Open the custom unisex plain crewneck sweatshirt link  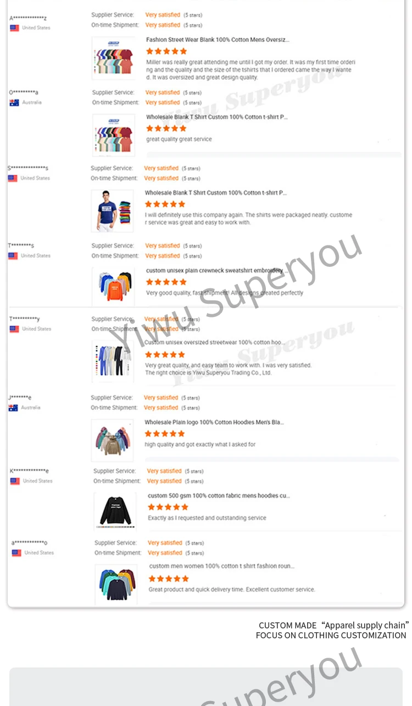215,271
